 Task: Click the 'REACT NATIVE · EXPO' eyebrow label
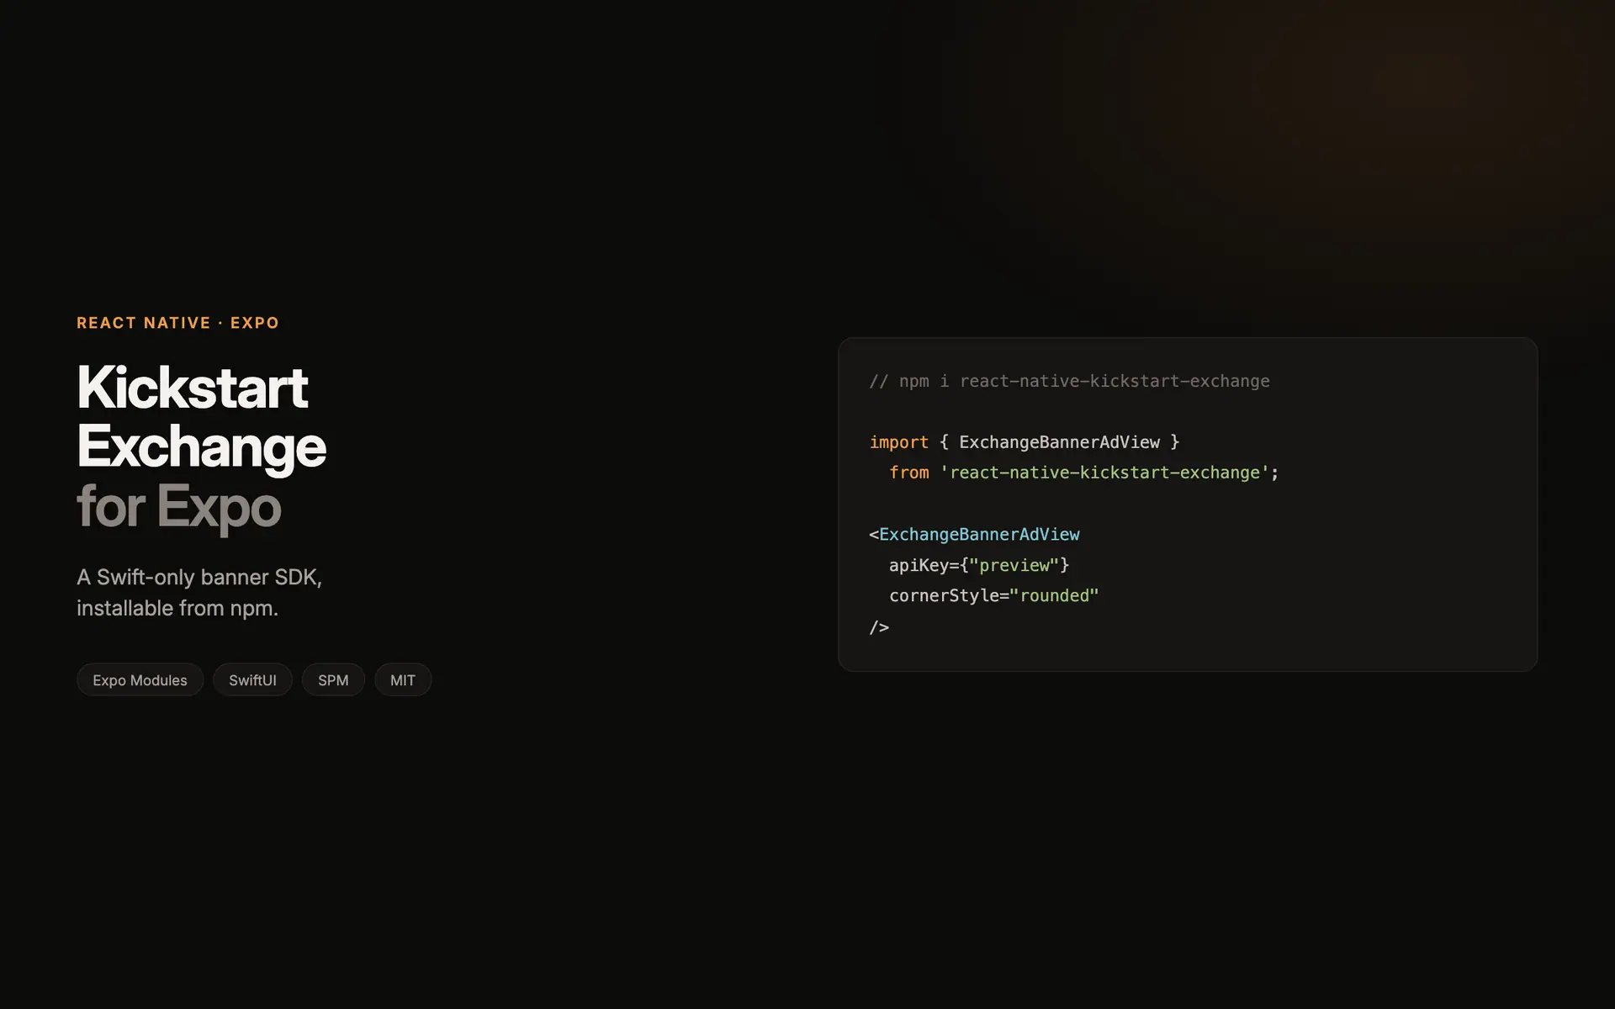[x=177, y=323]
